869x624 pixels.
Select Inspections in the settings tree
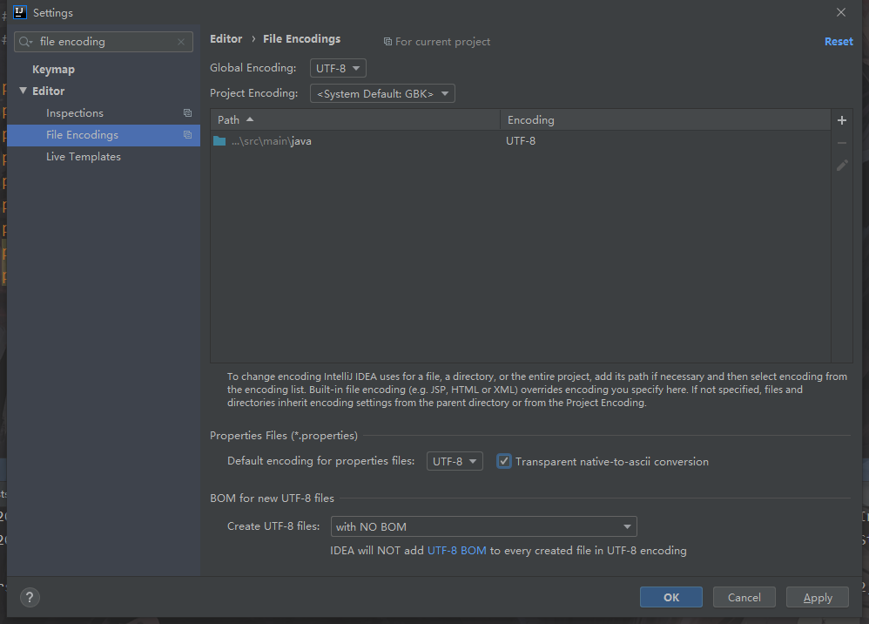75,113
